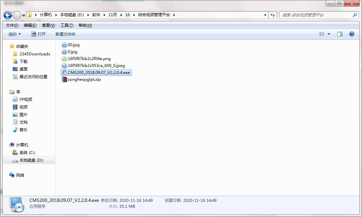Go back using the back arrow

(7, 15)
